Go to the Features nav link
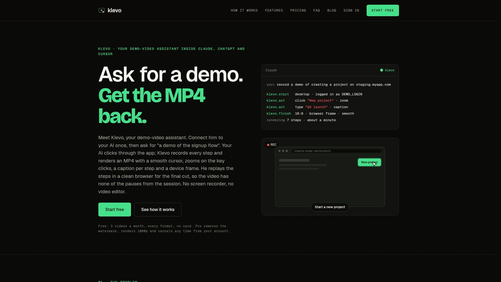This screenshot has height=282, width=501. point(274,10)
